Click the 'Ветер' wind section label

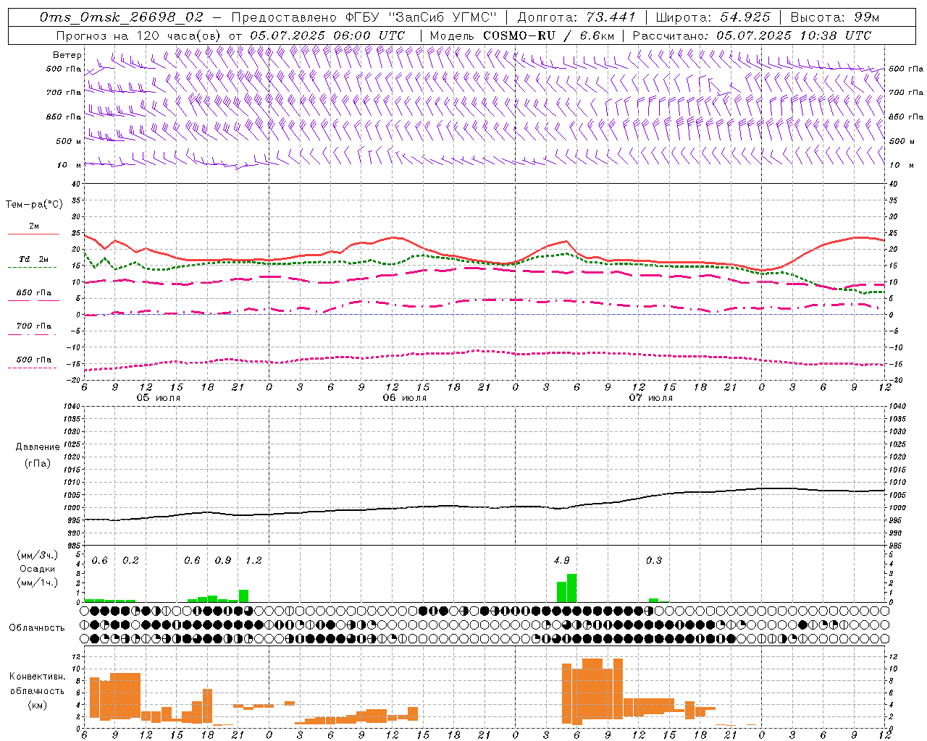click(67, 55)
